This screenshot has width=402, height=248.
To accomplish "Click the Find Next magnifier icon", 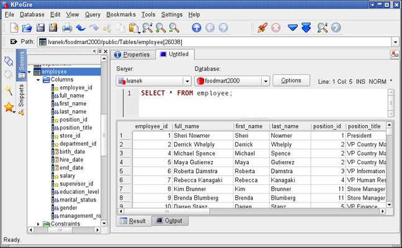I will click(161, 28).
